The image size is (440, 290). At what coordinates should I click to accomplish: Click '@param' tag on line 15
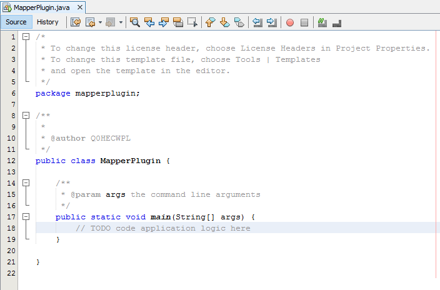click(x=86, y=194)
